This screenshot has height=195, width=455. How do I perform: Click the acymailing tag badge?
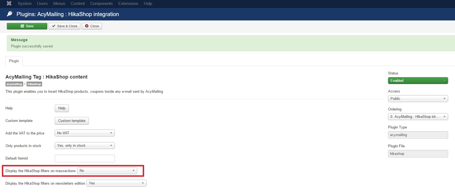click(14, 84)
